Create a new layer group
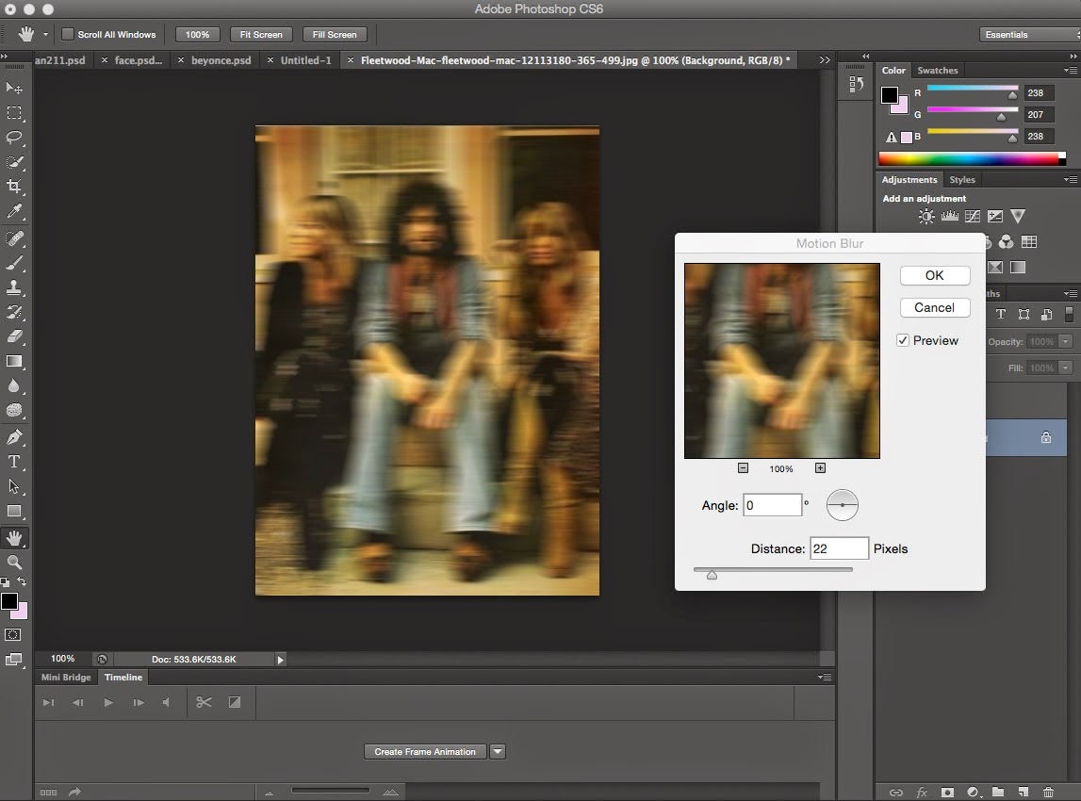1081x801 pixels. [997, 792]
